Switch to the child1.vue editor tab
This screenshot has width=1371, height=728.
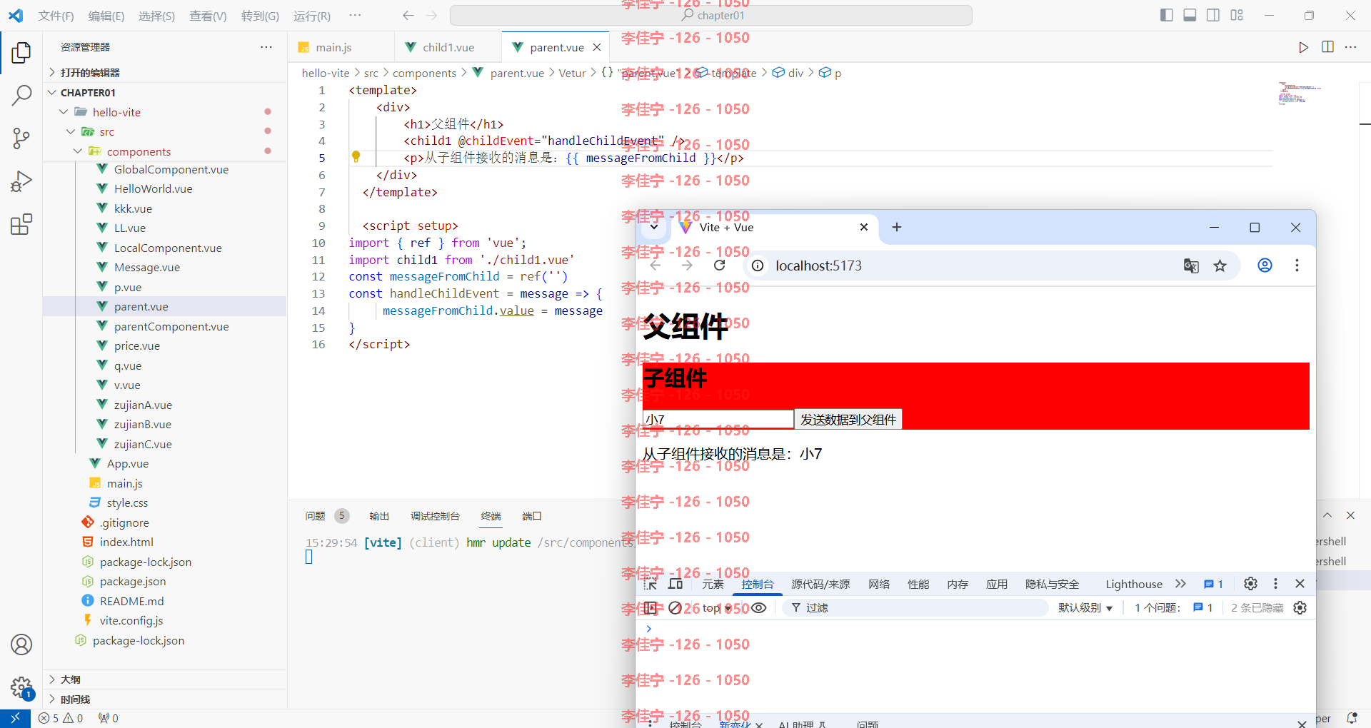448,47
